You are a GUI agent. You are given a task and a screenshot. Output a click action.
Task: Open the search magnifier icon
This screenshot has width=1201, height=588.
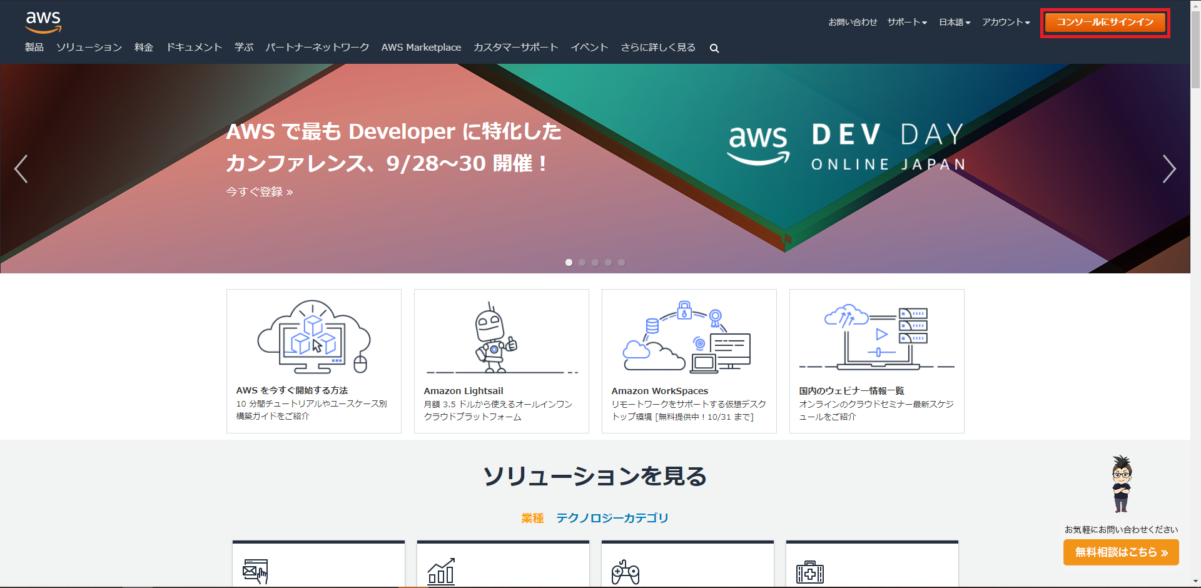coord(714,48)
